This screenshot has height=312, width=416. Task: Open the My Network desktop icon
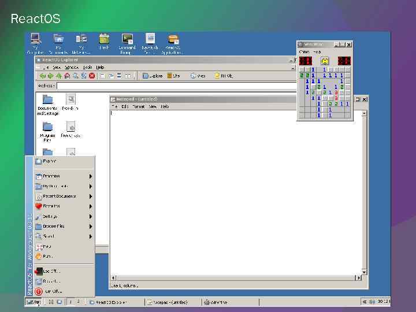(x=81, y=43)
